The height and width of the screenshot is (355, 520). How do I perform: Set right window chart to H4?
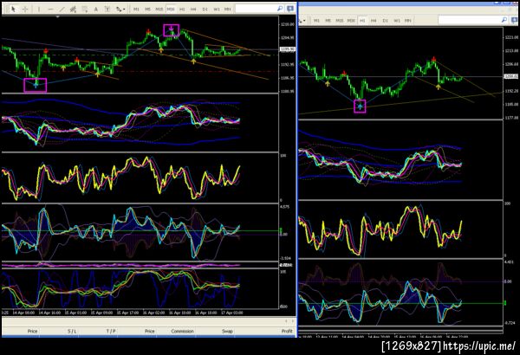374,21
